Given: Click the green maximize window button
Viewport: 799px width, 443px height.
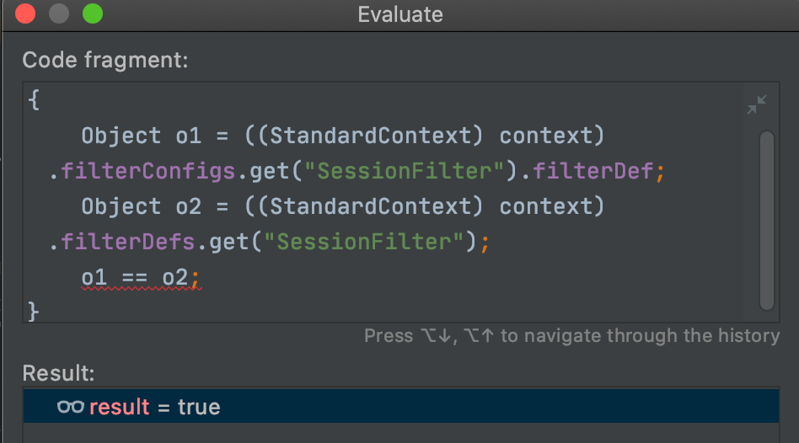Looking at the screenshot, I should [92, 13].
